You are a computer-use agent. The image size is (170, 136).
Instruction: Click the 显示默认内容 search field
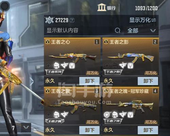pyautogui.click(x=79, y=31)
